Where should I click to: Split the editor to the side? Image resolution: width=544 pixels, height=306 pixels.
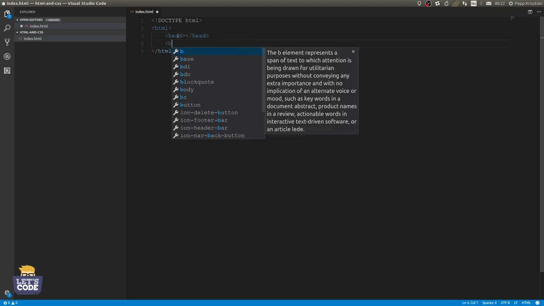tap(530, 11)
